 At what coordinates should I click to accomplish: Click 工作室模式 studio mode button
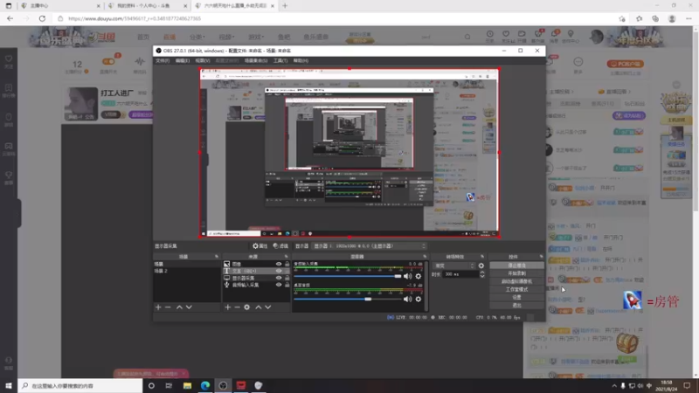tap(516, 290)
